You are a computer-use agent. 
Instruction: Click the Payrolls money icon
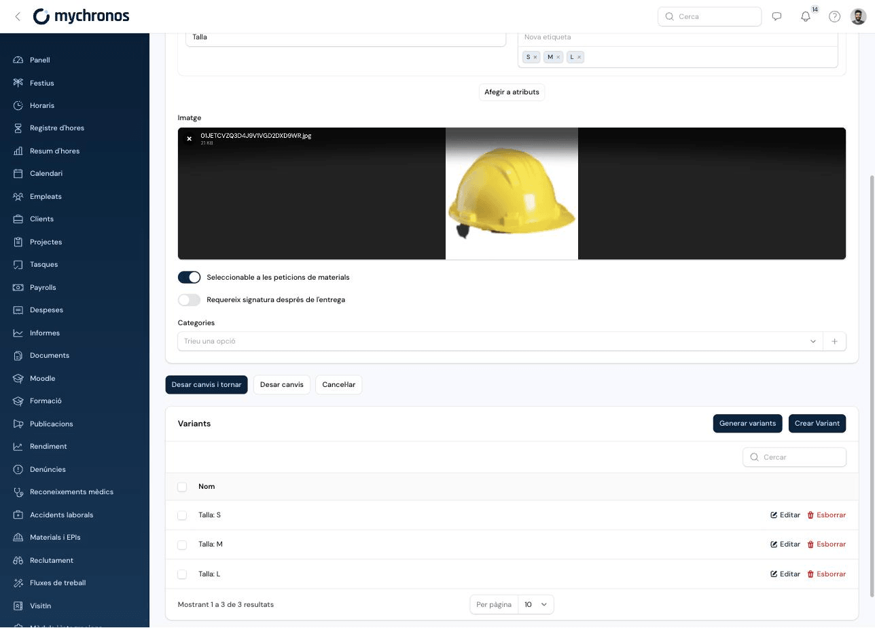point(18,288)
